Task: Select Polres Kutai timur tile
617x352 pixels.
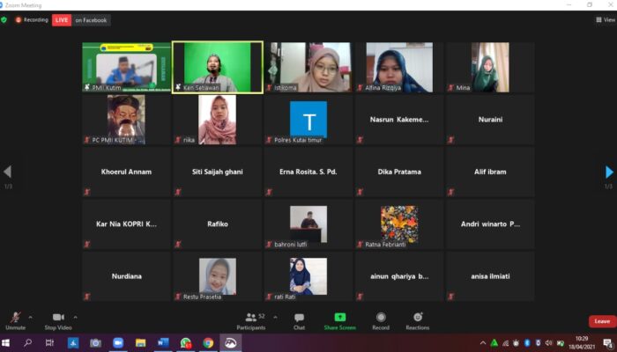Action: click(x=308, y=120)
